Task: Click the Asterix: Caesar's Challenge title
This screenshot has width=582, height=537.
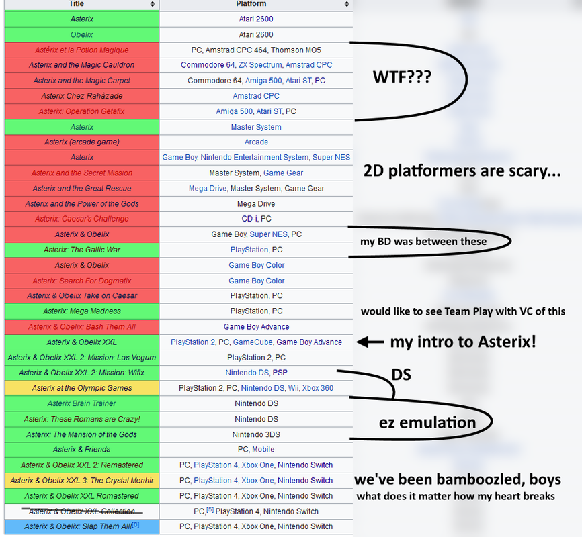Action: [x=82, y=219]
